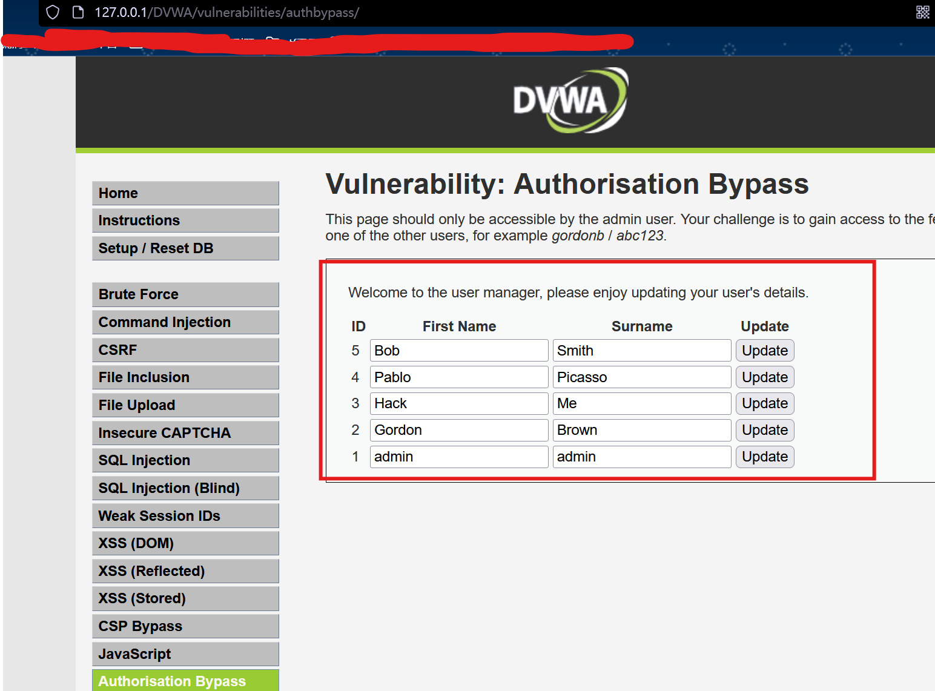Viewport: 935px width, 691px height.
Task: Click the ID cell showing 5
Action: 355,351
